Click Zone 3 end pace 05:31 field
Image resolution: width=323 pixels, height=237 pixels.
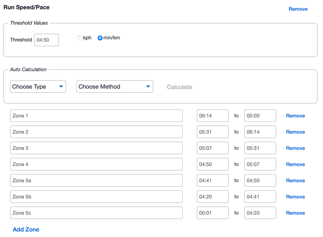point(260,148)
